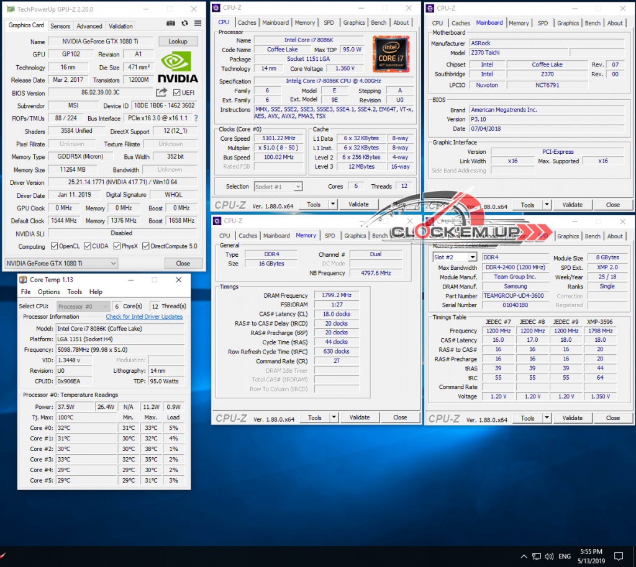Image resolution: width=636 pixels, height=567 pixels.
Task: Click the BIOS export share icon
Action: click(x=161, y=92)
